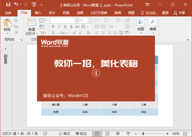
Task: Open the Insert (插入) tab
Action: (38, 13)
